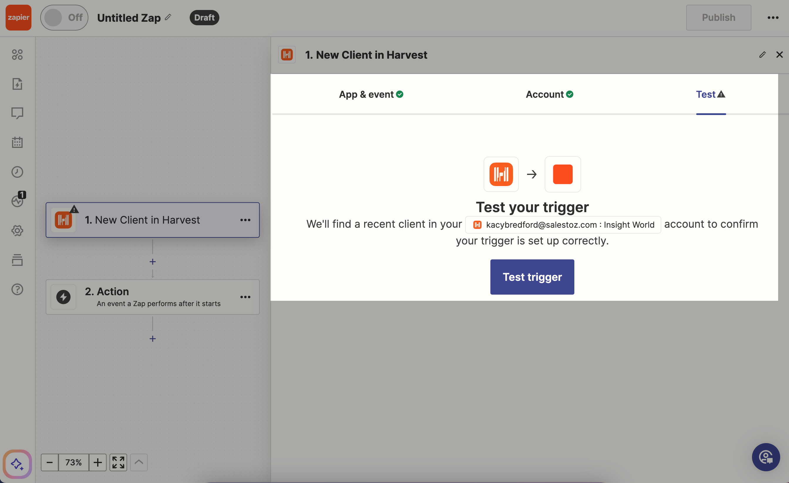Open the AI assistant sparkle button
This screenshot has width=789, height=483.
tap(17, 464)
